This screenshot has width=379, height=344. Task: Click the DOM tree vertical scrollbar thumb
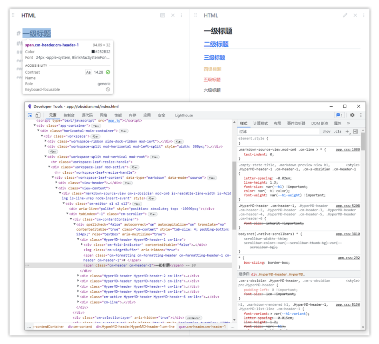pos(234,195)
